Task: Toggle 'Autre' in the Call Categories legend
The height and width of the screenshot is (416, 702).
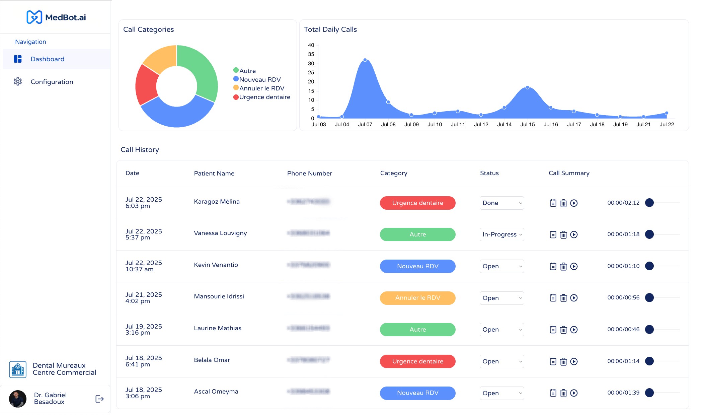Action: click(x=245, y=71)
